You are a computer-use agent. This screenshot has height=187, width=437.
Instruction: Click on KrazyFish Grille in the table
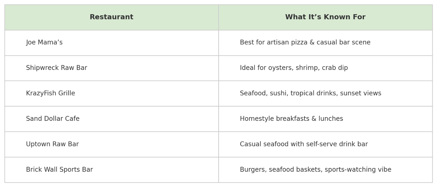coord(51,93)
